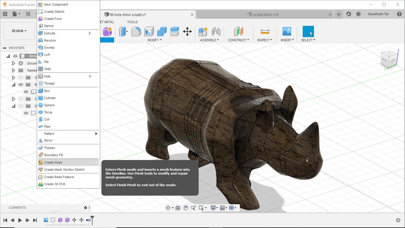Viewport: 405px width, 228px height.
Task: Click the Insert image icon
Action: [287, 31]
